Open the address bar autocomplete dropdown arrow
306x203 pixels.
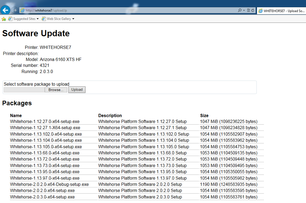244,10
